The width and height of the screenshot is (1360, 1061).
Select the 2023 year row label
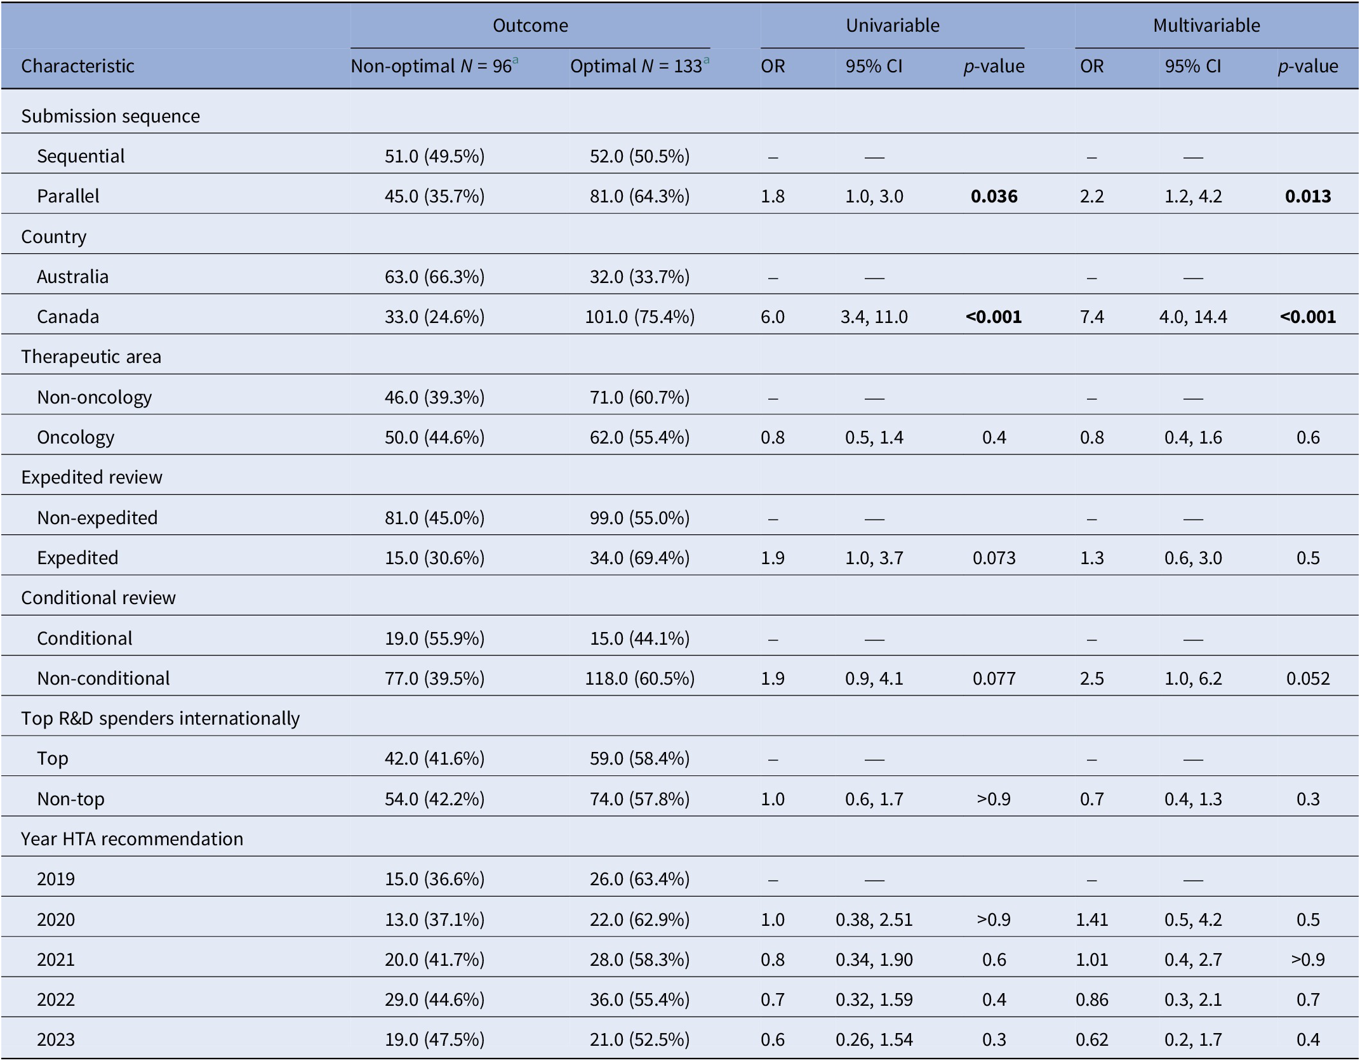(x=56, y=1039)
